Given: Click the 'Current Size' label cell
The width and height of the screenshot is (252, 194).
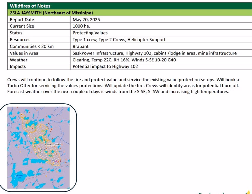Looking at the screenshot, I should (39, 26).
